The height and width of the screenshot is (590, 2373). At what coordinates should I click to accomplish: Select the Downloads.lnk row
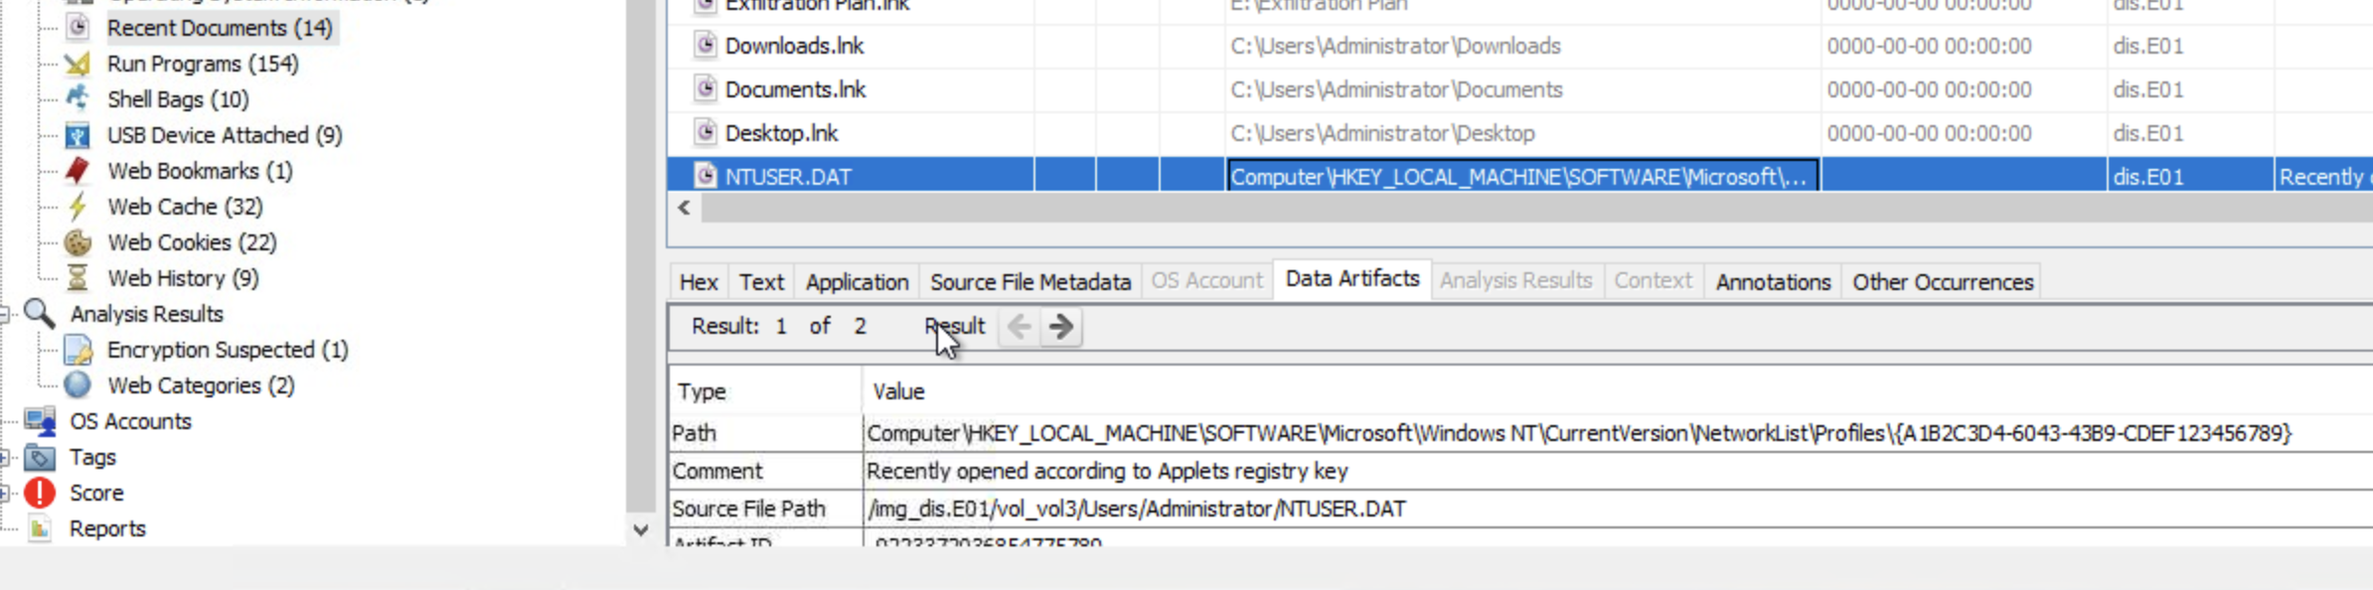coord(794,46)
